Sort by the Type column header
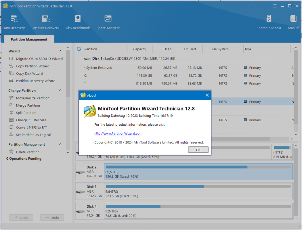Screen dimensions: 302x230 [267, 49]
